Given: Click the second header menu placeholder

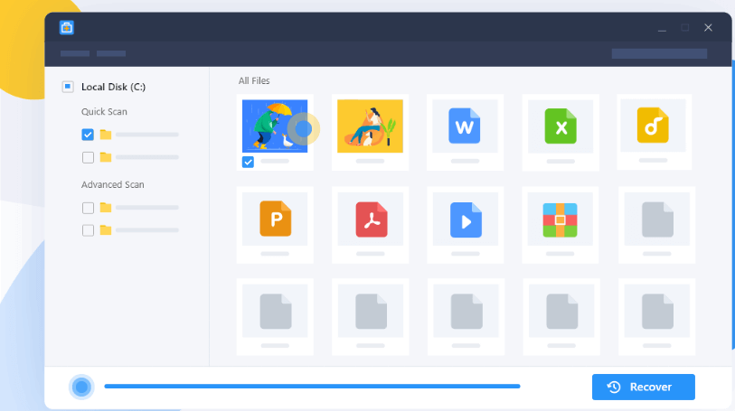Looking at the screenshot, I should coord(111,54).
